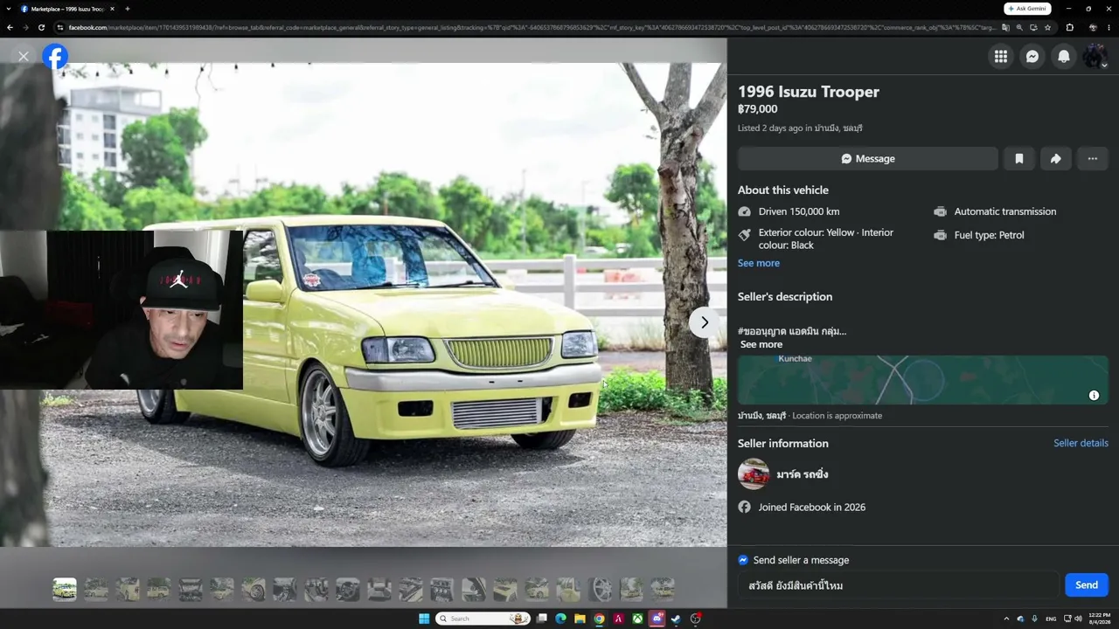
Task: Open the seller's profile picture
Action: pyautogui.click(x=754, y=474)
